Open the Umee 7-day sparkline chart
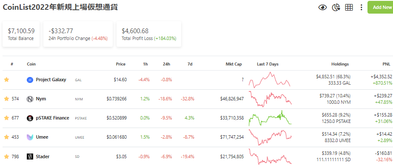This screenshot has height=168, width=393. pyautogui.click(x=270, y=137)
